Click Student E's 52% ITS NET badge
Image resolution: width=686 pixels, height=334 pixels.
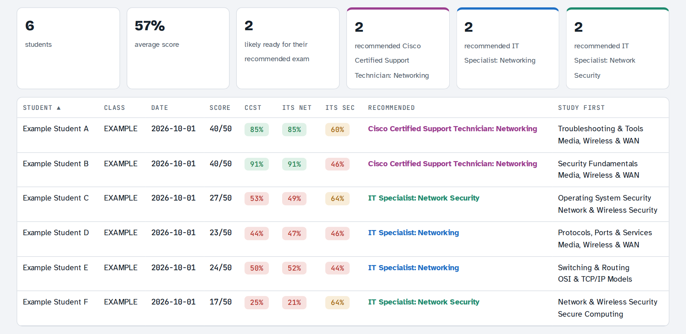[294, 268]
